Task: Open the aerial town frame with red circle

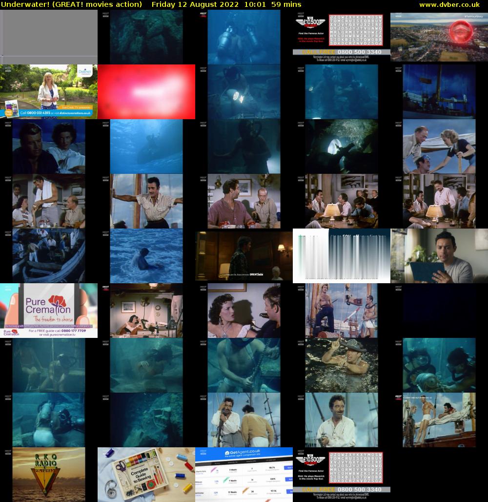Action: 439,37
